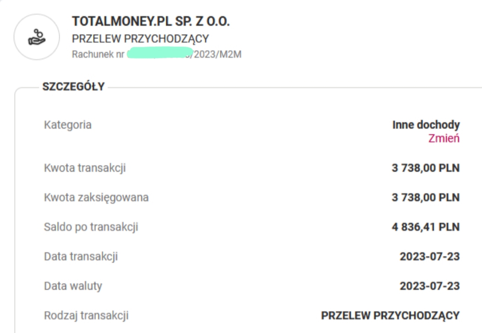This screenshot has width=482, height=333.
Task: Click the Saldo po transakcji label
Action: point(91,227)
